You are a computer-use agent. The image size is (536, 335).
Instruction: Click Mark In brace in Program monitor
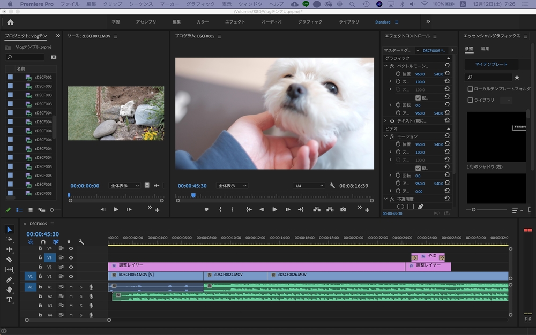pos(220,209)
